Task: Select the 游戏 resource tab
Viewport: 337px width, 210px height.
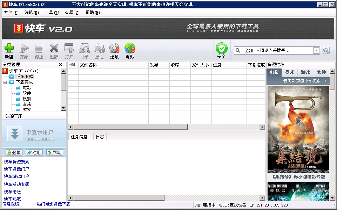Action: click(x=306, y=72)
